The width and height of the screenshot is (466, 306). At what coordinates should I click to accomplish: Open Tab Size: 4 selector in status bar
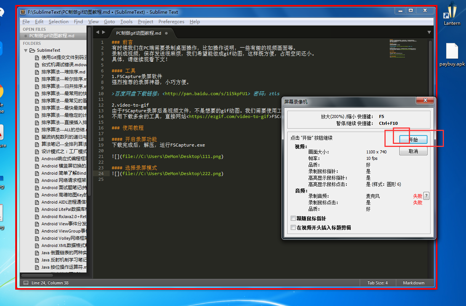(x=378, y=283)
